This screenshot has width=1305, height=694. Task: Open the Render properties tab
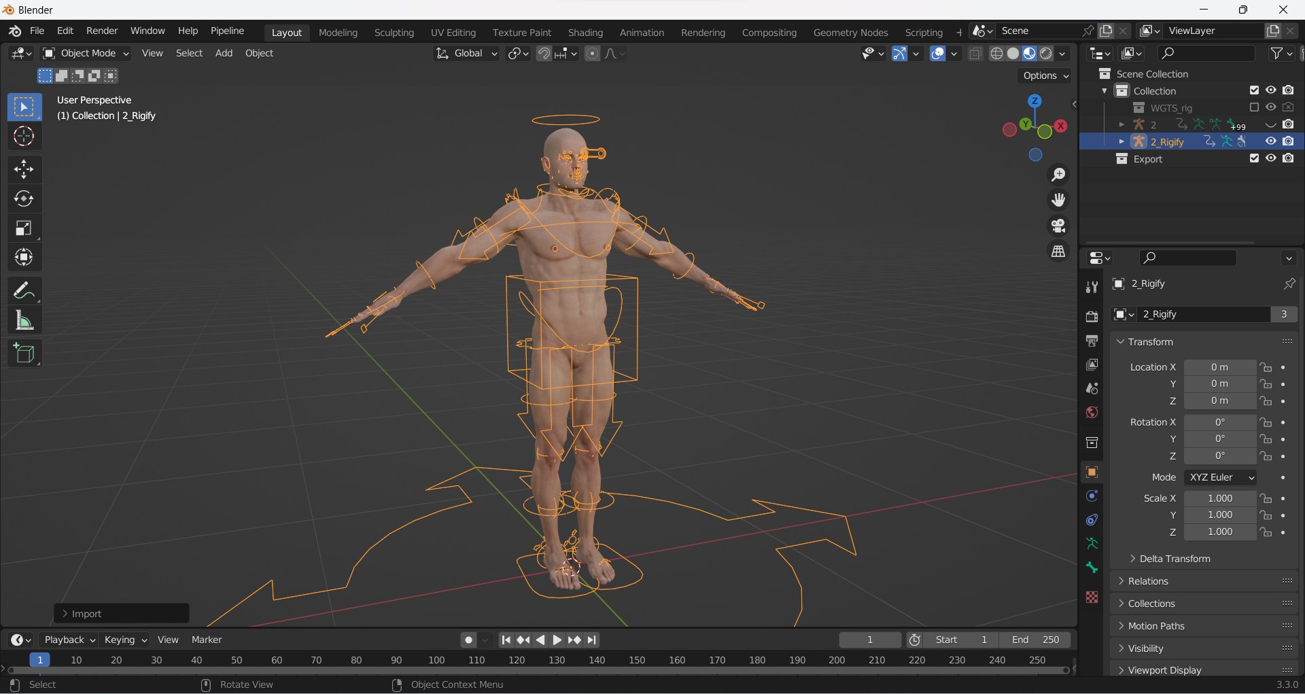tap(1092, 317)
